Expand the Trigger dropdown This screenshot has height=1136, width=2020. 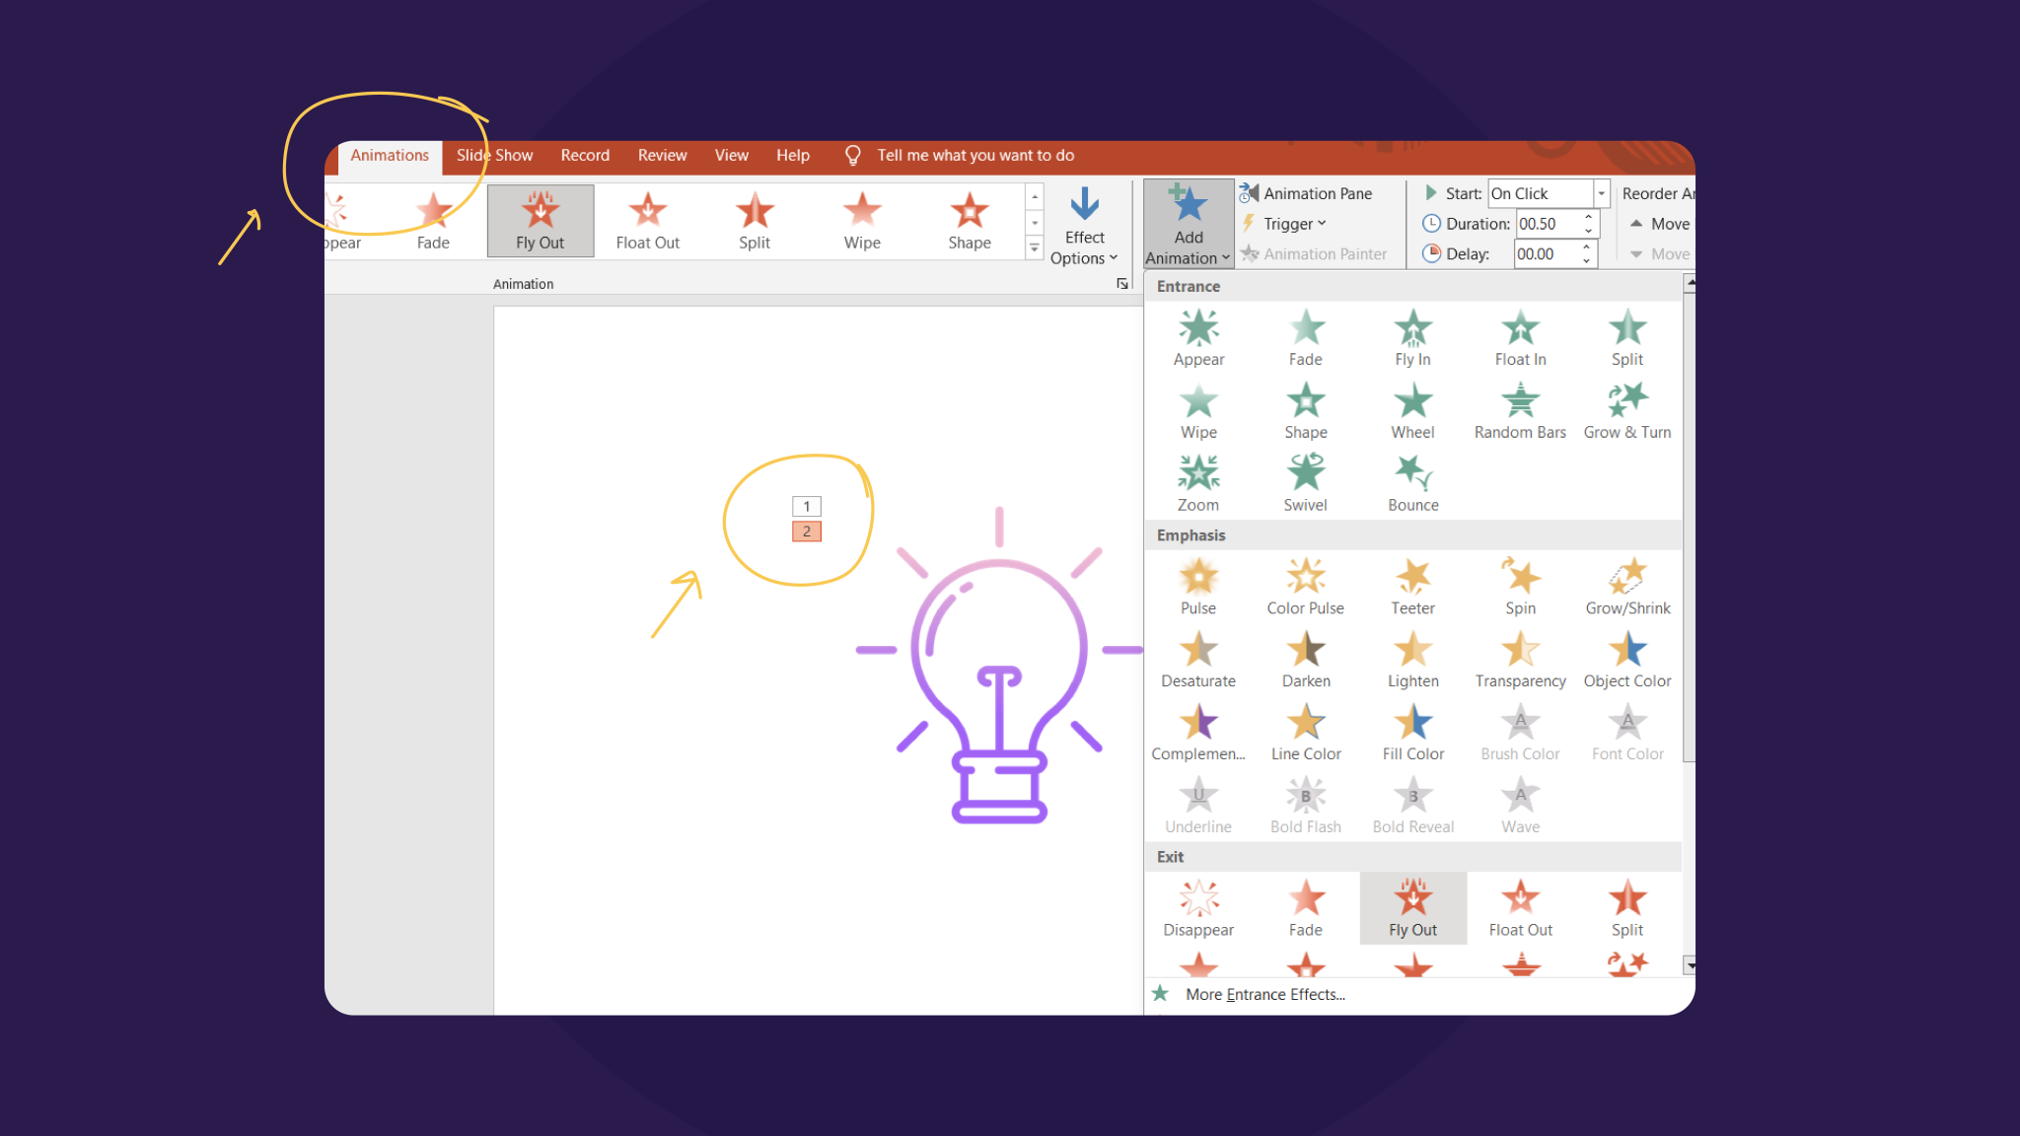[x=1285, y=224]
